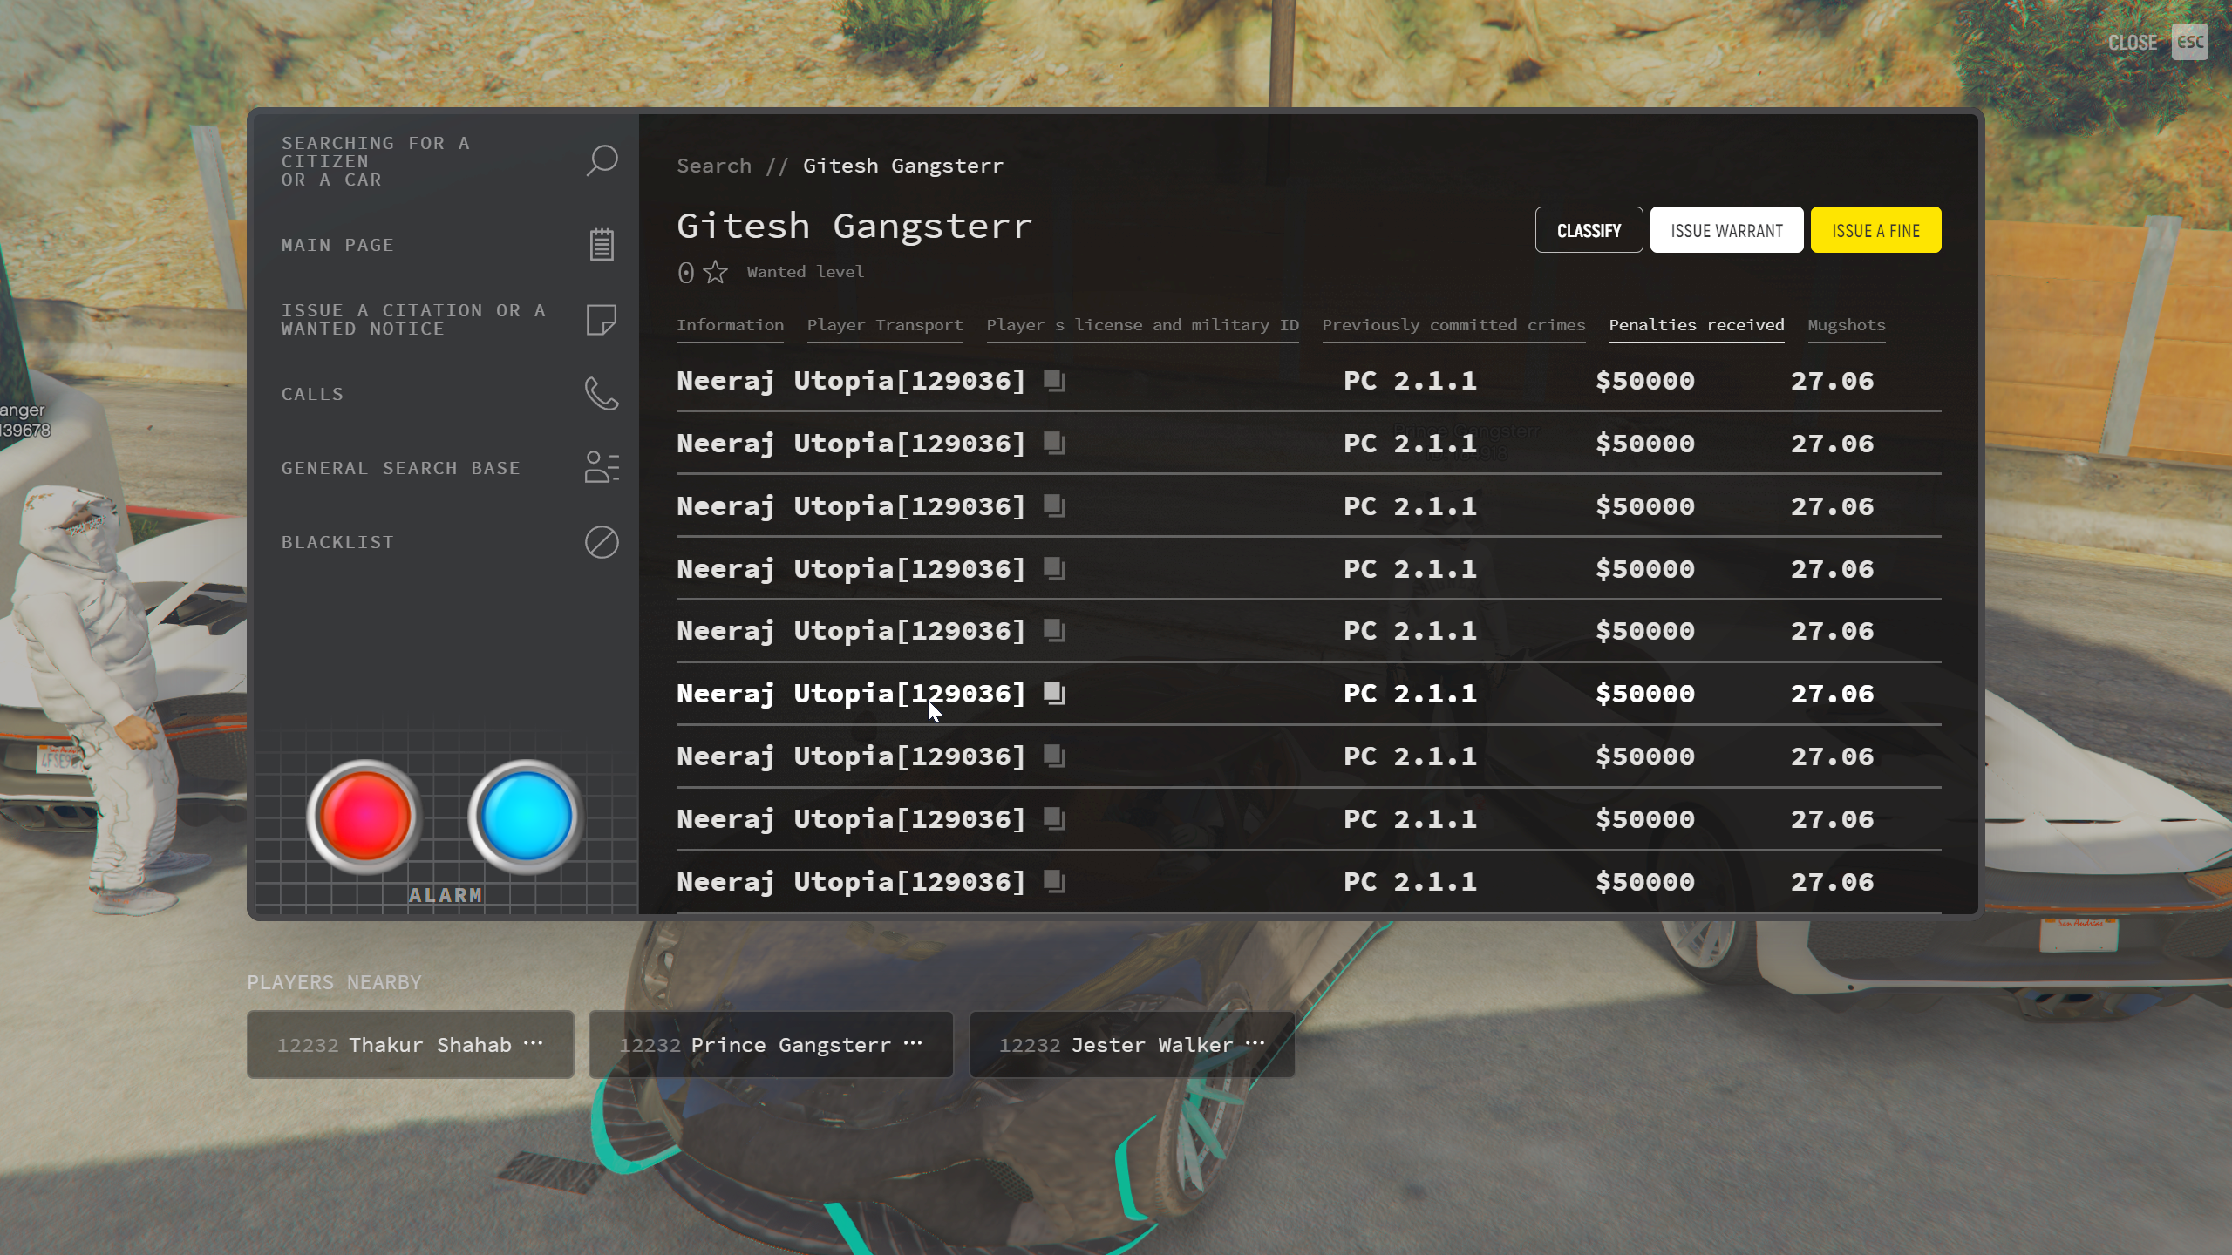Click the Players Nearby heading
This screenshot has height=1255, width=2232.
tap(334, 982)
